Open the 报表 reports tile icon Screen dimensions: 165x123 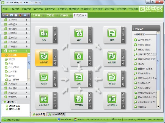click(x=112, y=33)
